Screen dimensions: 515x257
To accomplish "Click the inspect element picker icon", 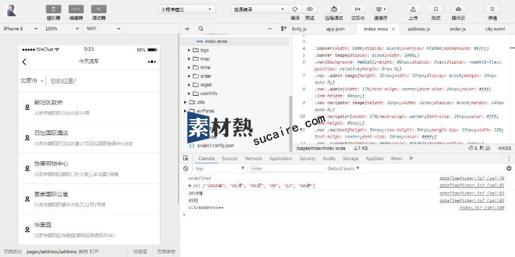I will point(186,159).
